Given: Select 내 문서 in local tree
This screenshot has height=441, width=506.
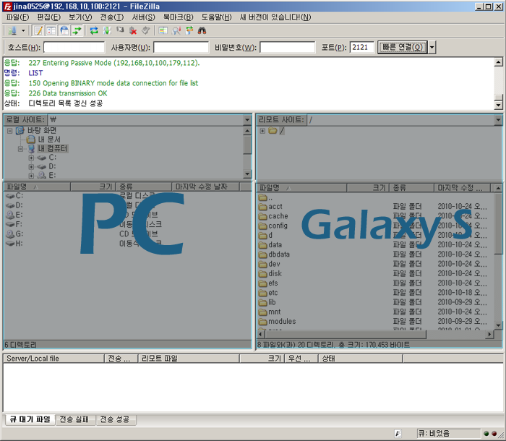Looking at the screenshot, I should click(49, 140).
